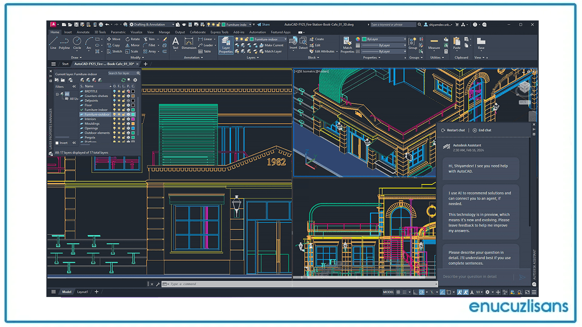Activate the Scale command
Viewport: 582px width, 327px height.
(132, 51)
